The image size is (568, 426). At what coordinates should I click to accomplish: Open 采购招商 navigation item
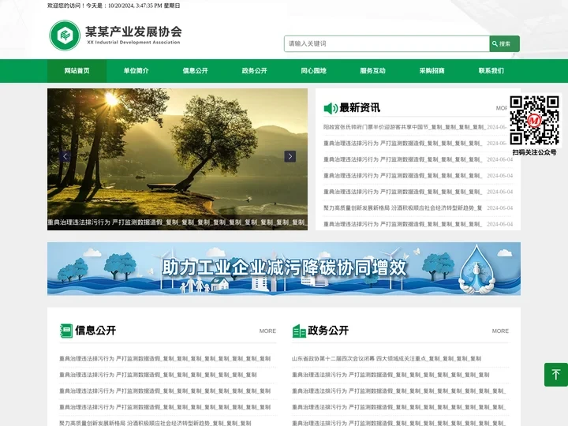coord(432,71)
